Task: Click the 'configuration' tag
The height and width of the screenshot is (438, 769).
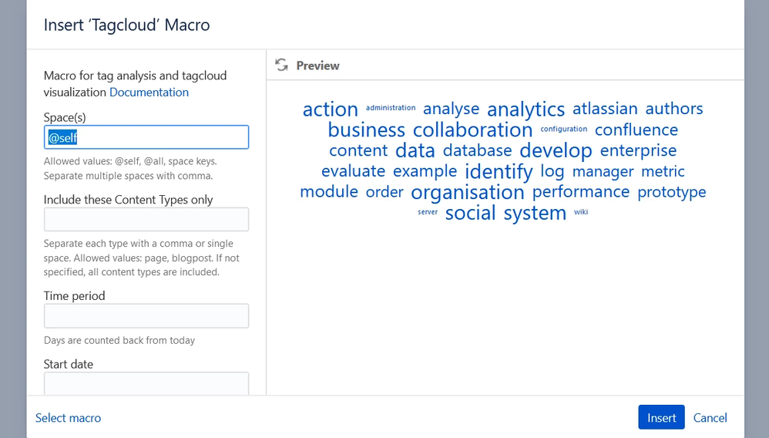Action: click(564, 129)
